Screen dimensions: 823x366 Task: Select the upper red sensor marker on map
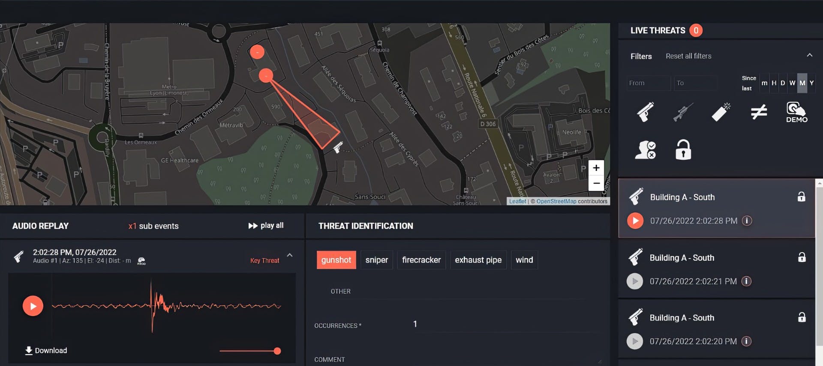[x=257, y=52]
